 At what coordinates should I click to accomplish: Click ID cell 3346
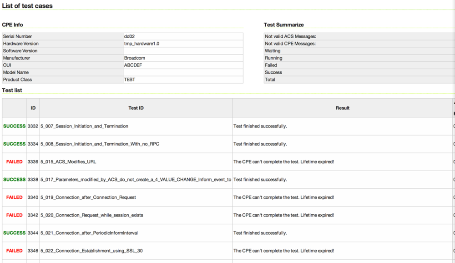33,251
